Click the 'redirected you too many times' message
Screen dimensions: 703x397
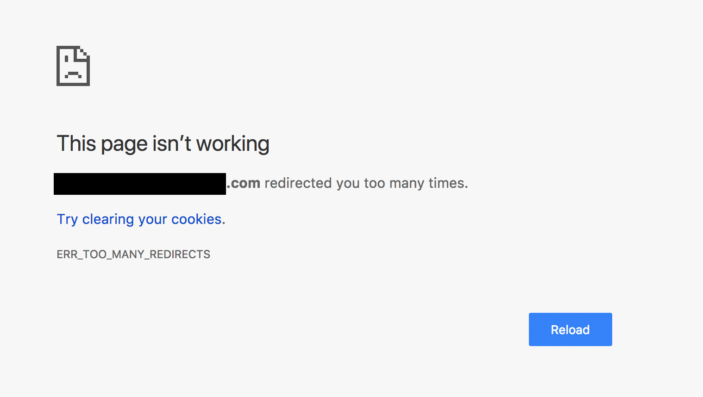pos(366,183)
